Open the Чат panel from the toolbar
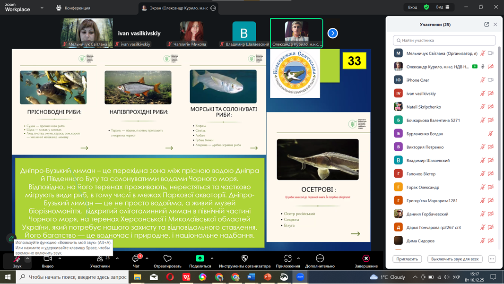 (x=136, y=259)
